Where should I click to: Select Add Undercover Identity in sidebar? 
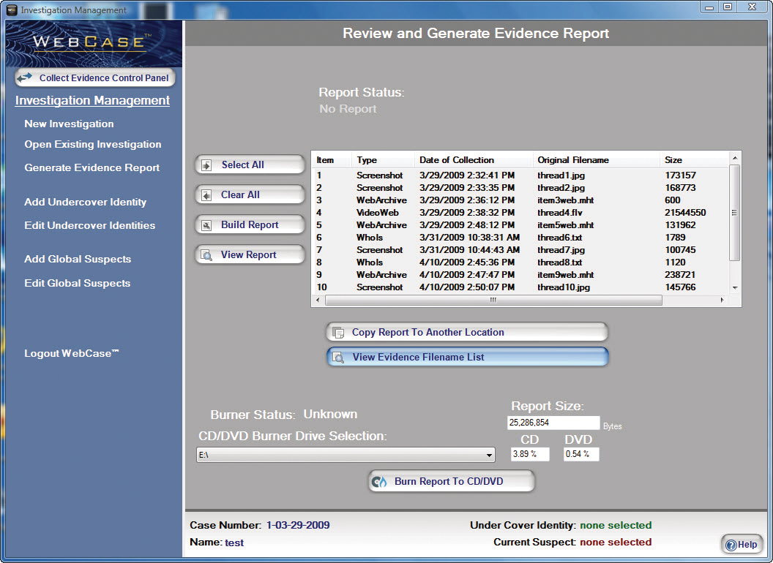click(x=85, y=203)
